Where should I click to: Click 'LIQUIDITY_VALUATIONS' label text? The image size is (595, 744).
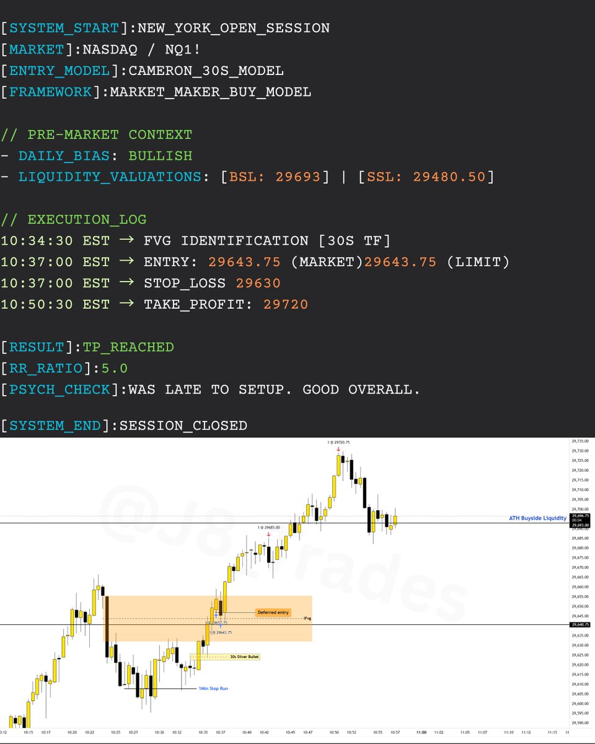[x=110, y=177]
